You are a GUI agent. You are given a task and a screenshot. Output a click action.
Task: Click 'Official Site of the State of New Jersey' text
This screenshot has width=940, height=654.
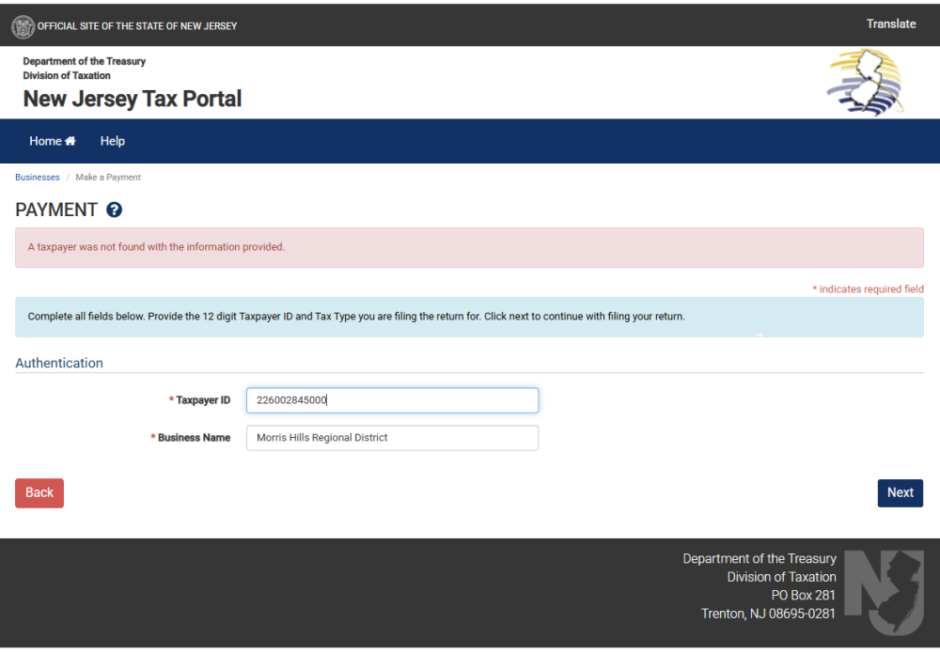137,26
